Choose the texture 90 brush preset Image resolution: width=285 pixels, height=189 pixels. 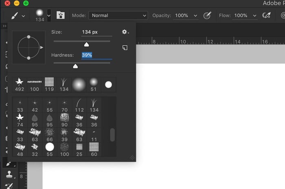click(x=64, y=120)
